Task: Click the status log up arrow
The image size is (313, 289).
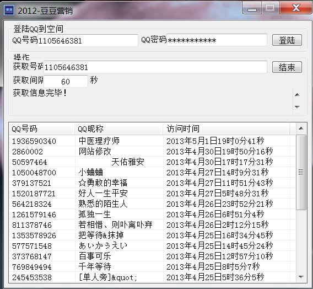Action: point(297,95)
